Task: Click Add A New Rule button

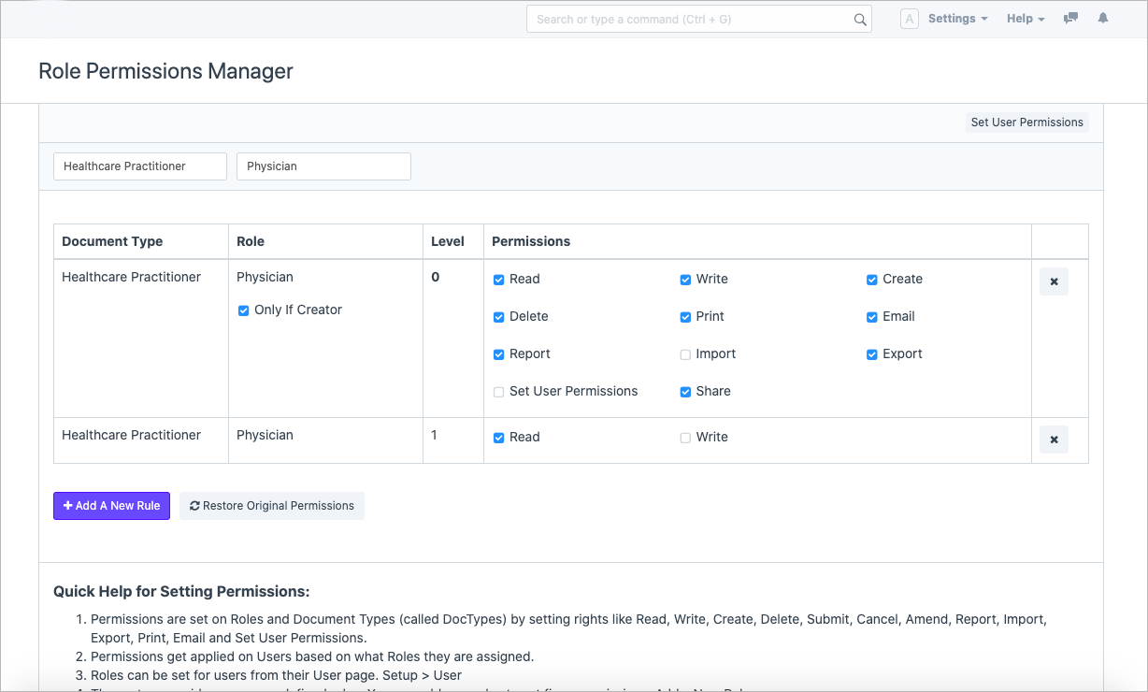Action: (x=111, y=506)
